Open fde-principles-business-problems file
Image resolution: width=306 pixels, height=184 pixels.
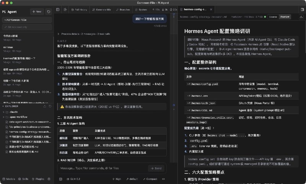28,127
